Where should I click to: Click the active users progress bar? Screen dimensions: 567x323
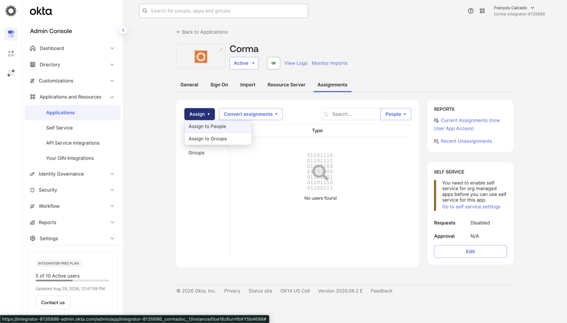(72, 280)
